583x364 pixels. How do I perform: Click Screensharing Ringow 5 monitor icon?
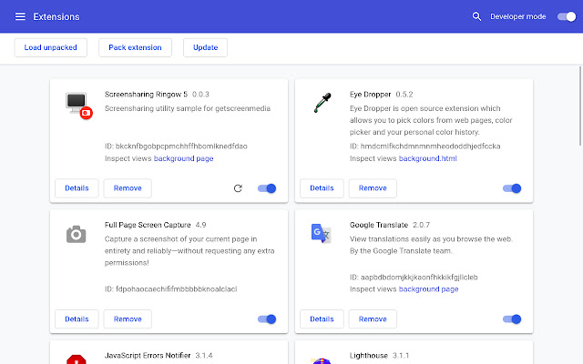pyautogui.click(x=78, y=106)
